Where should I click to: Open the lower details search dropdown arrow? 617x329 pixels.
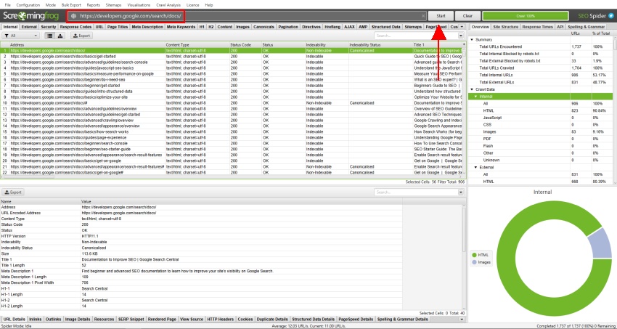[x=461, y=192]
